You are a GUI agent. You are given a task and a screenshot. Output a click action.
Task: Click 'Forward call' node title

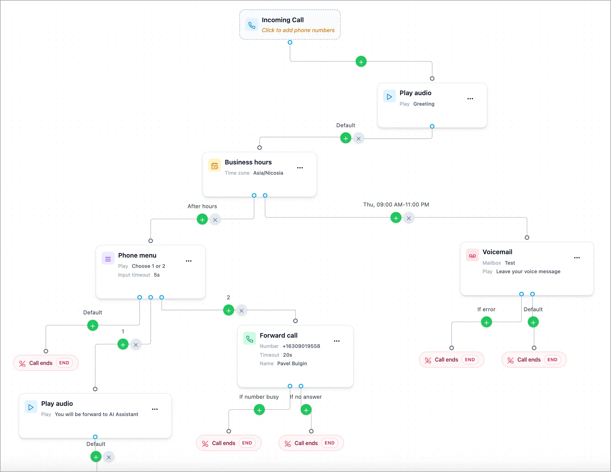click(278, 335)
